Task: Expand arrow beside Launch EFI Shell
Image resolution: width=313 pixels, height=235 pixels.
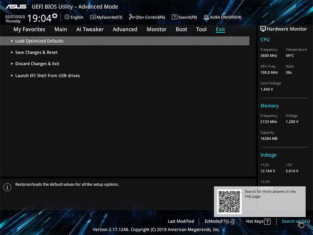Action: 12,76
